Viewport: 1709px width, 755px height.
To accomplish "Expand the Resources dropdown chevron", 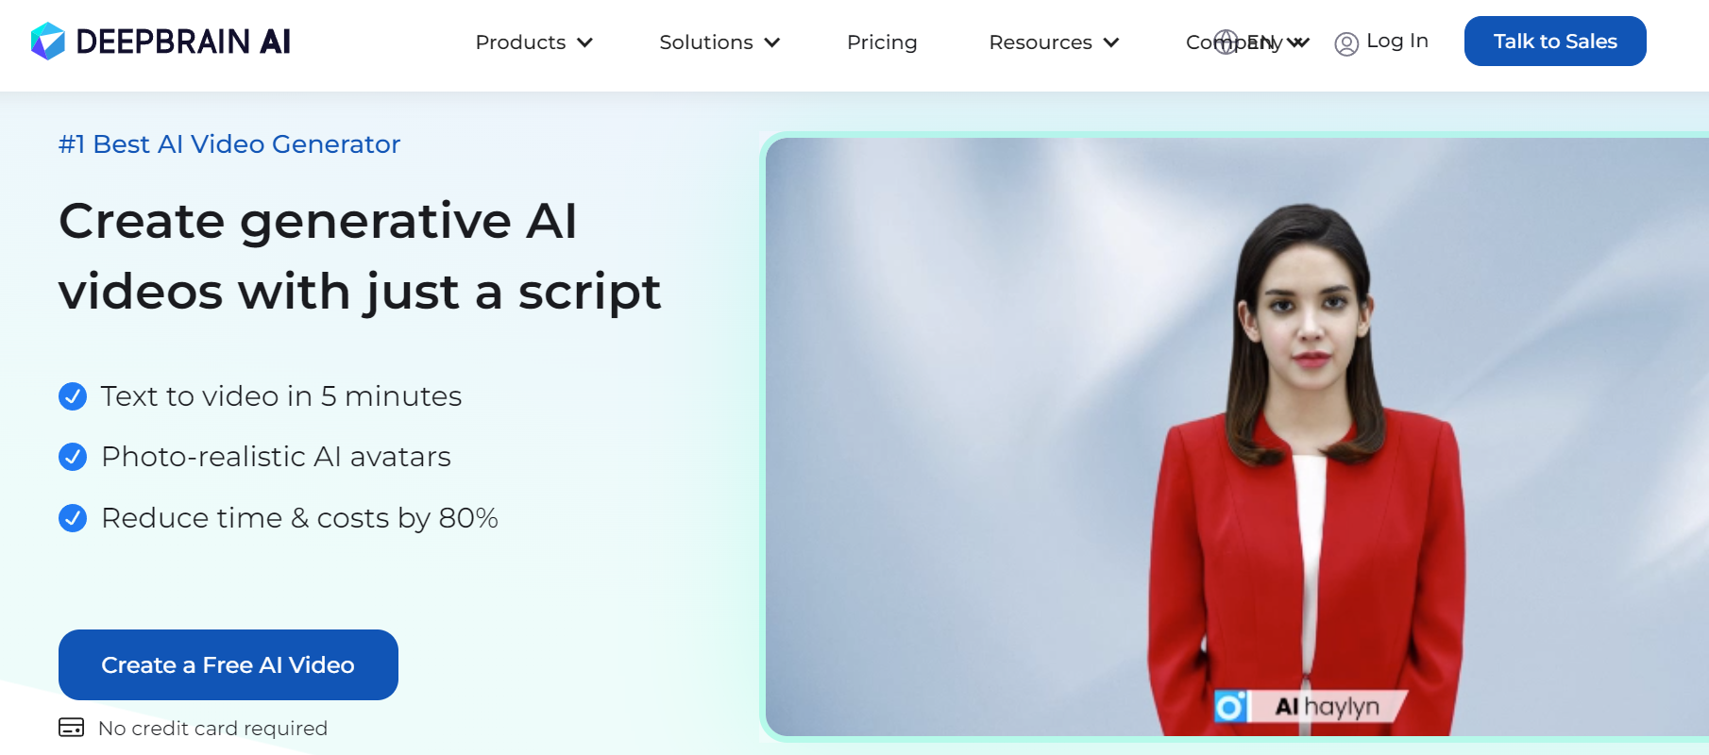I will pyautogui.click(x=1111, y=42).
